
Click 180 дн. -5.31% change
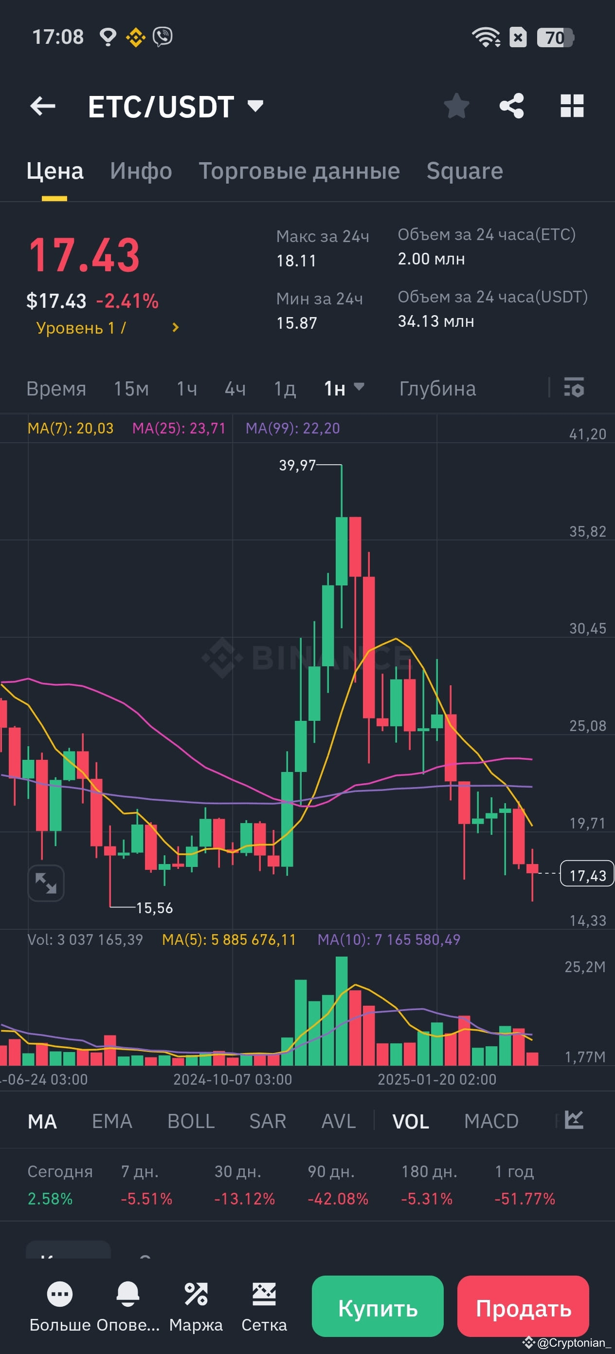429,1185
